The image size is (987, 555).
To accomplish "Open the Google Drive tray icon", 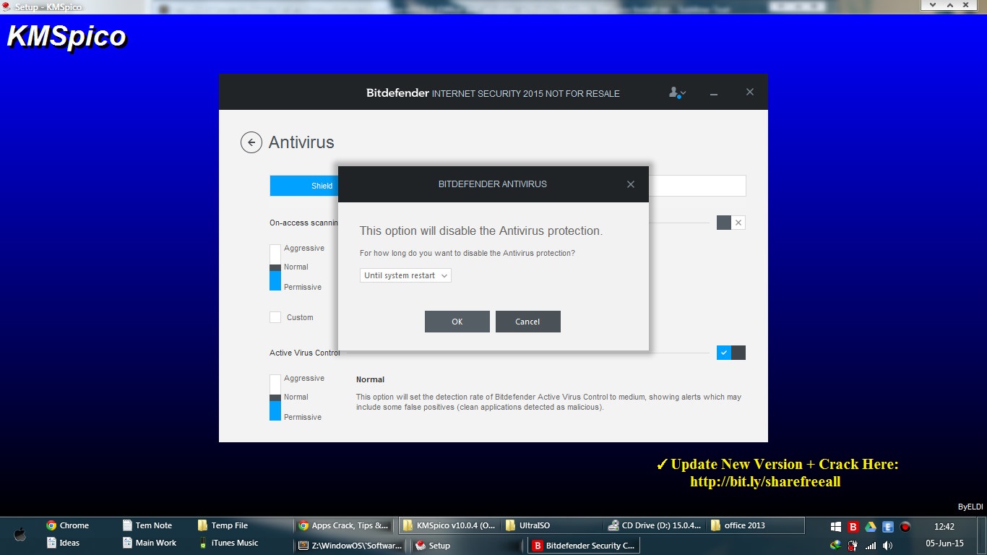I will click(871, 527).
